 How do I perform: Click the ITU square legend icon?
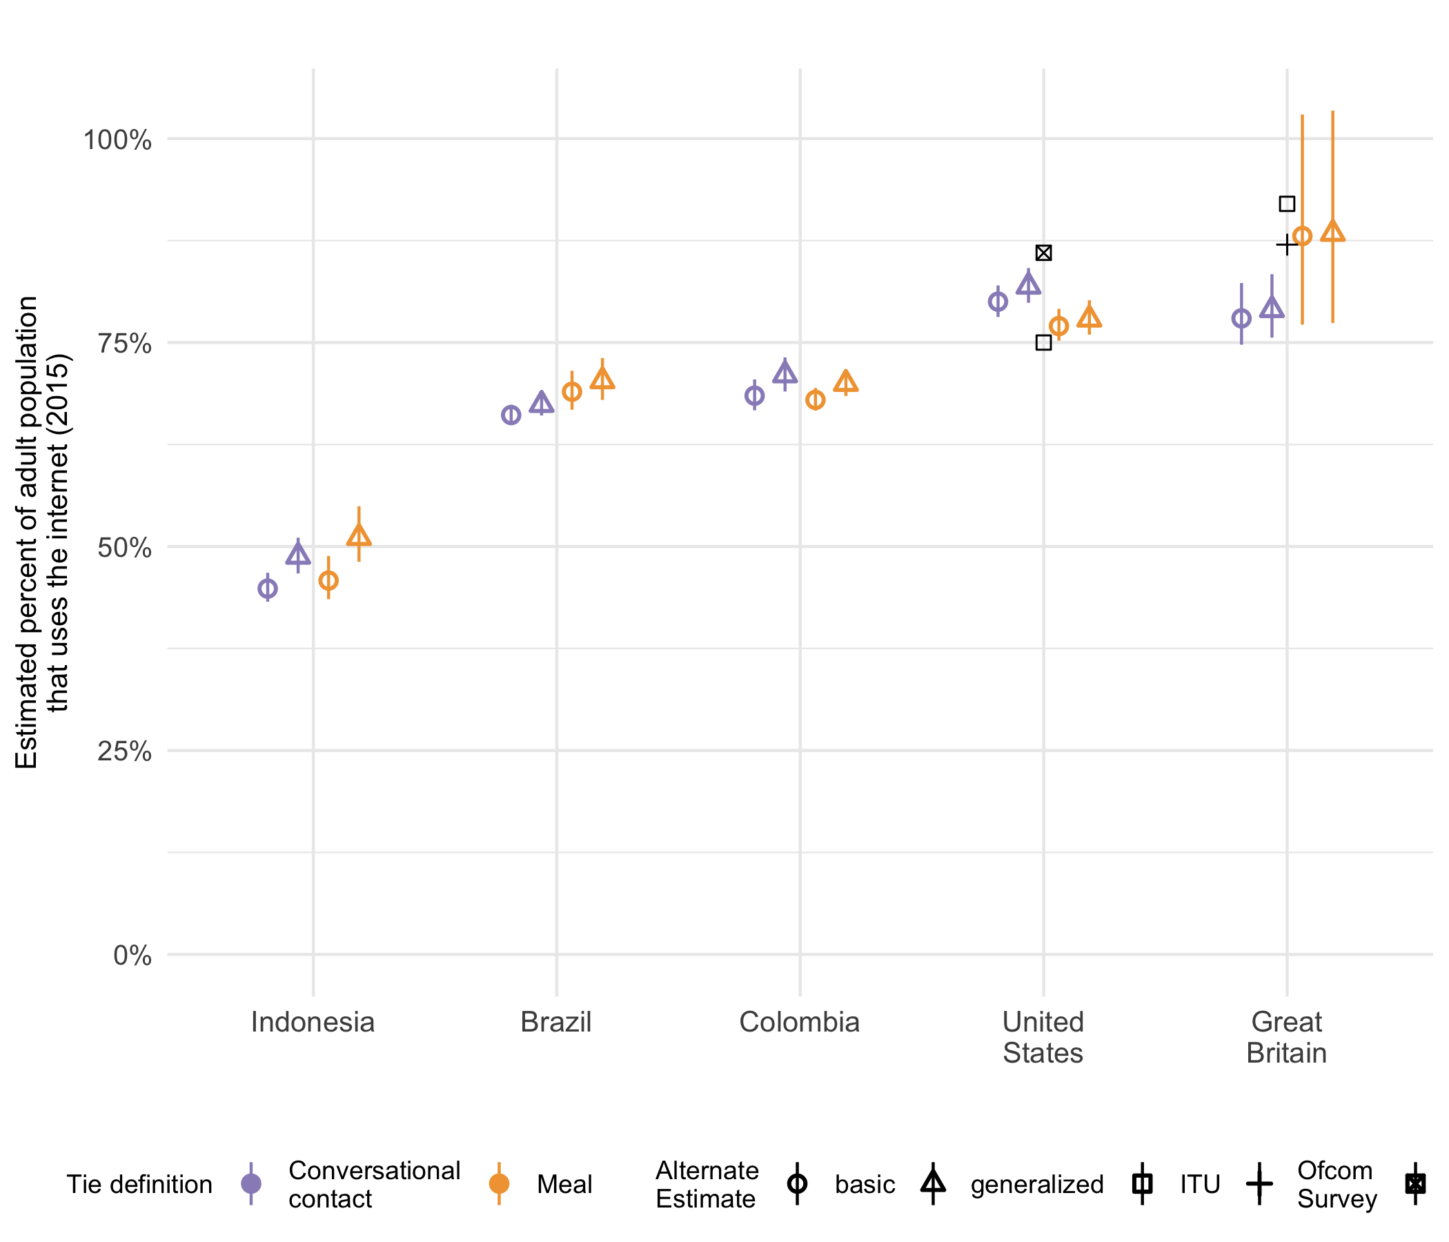click(1143, 1184)
